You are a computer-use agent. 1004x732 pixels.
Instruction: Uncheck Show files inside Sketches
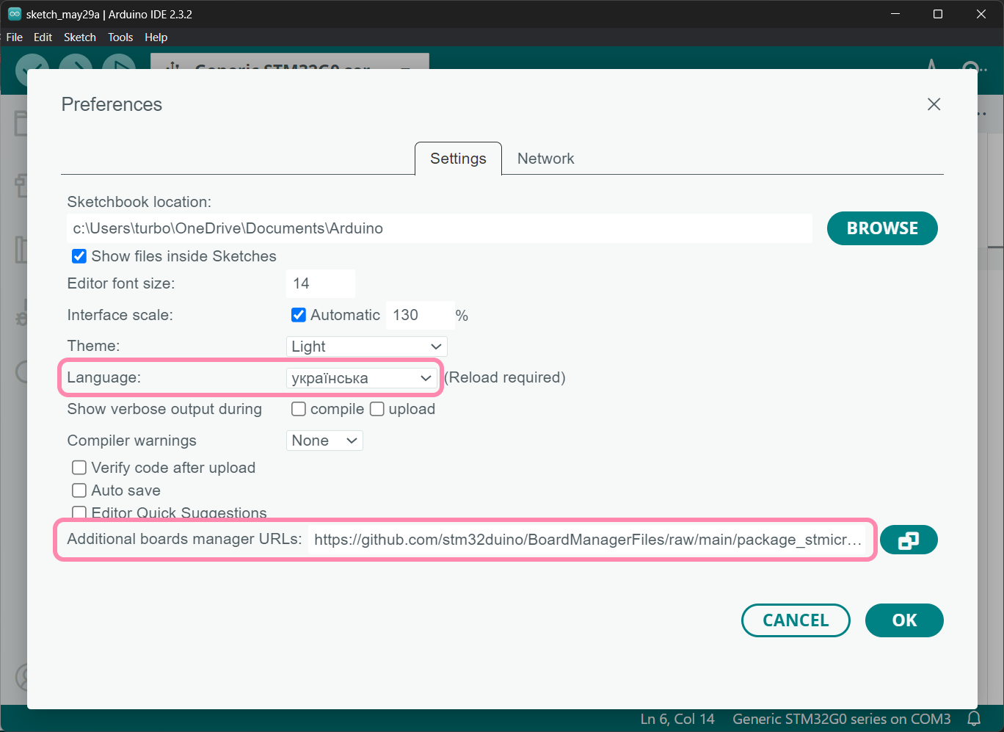pos(79,256)
